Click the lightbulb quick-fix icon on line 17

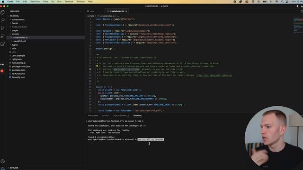click(97, 66)
